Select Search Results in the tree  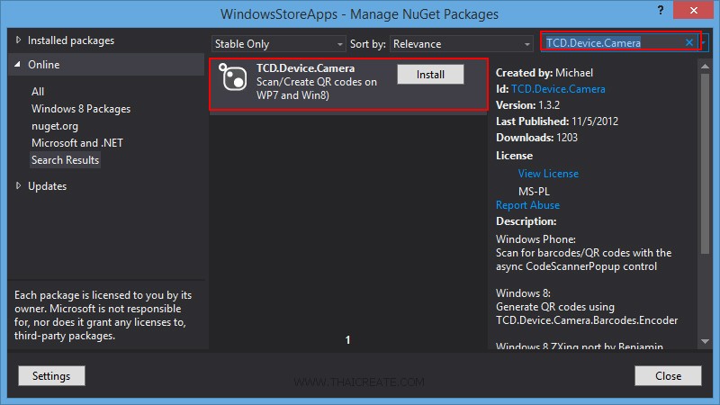click(65, 160)
